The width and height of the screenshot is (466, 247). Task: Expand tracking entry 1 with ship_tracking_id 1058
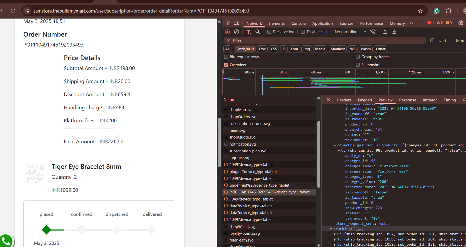point(335,239)
